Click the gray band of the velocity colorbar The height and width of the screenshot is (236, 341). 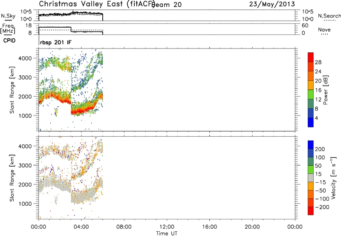coord(311,178)
